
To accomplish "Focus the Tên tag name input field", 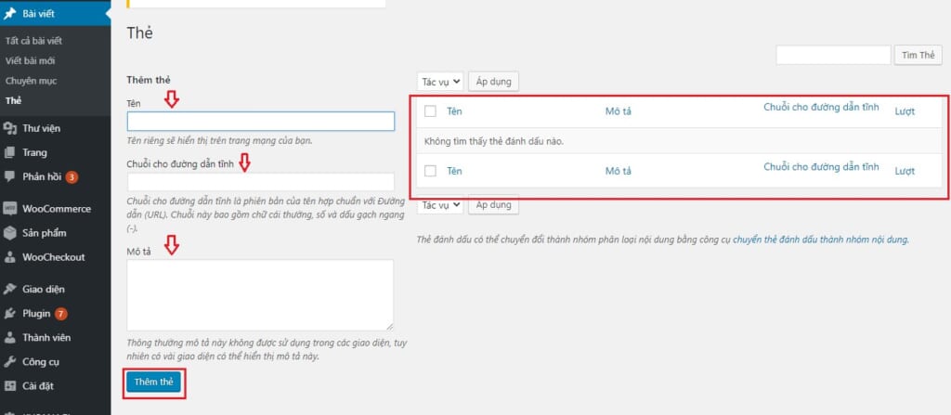I will (x=261, y=122).
